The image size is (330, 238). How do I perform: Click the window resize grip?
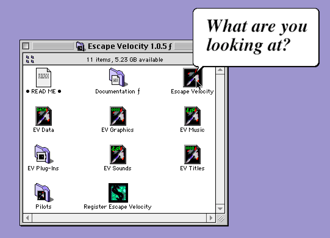[221, 218]
